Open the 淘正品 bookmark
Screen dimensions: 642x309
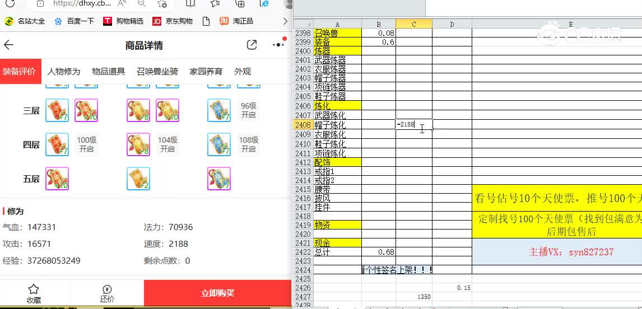click(x=236, y=21)
